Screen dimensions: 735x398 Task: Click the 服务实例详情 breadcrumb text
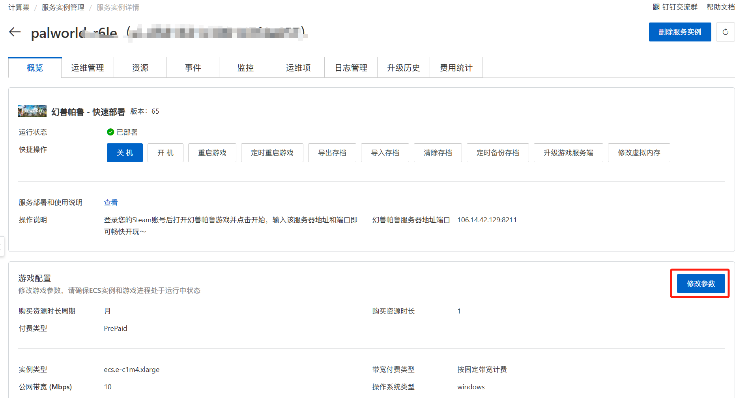pyautogui.click(x=118, y=7)
